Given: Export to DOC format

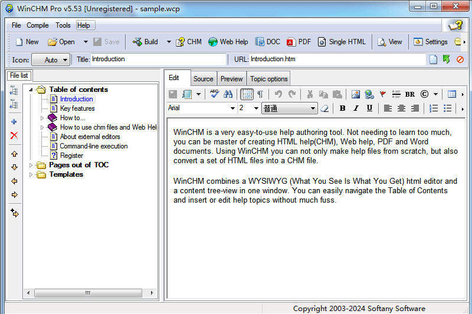Looking at the screenshot, I should tap(268, 42).
